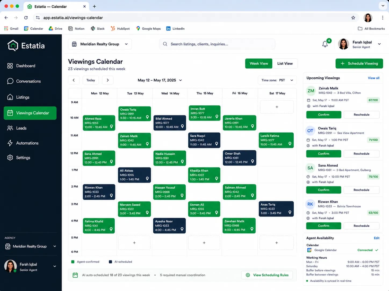
Task: Click the Conversations chat bubble icon
Action: [10, 81]
